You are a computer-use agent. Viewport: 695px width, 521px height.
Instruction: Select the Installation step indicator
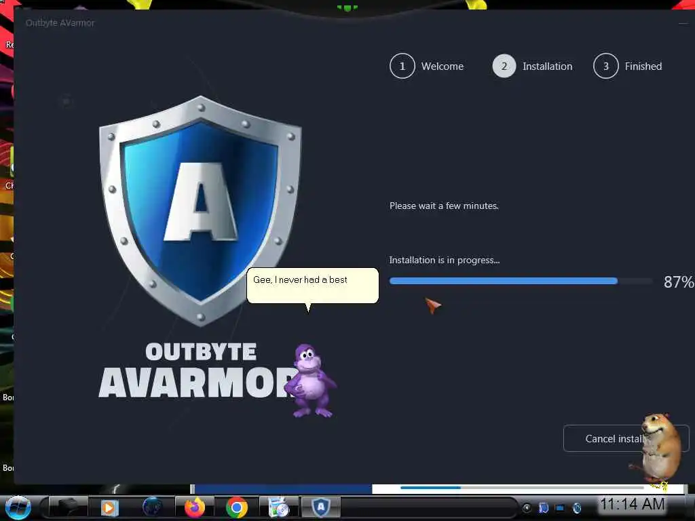tap(532, 66)
